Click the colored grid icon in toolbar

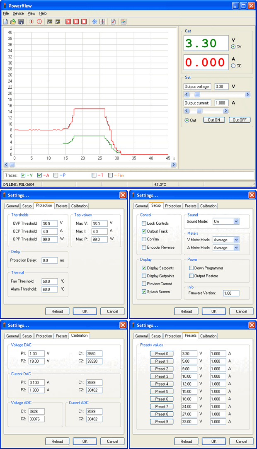[x=124, y=22]
